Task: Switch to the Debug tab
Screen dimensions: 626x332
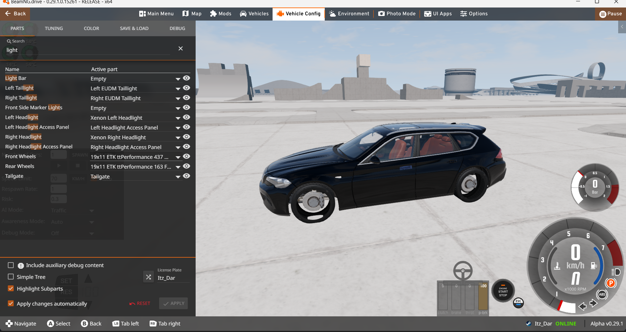Action: click(x=177, y=28)
